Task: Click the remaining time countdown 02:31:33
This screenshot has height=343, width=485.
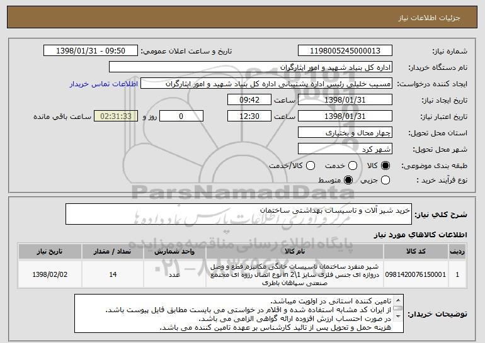Action: (116, 116)
